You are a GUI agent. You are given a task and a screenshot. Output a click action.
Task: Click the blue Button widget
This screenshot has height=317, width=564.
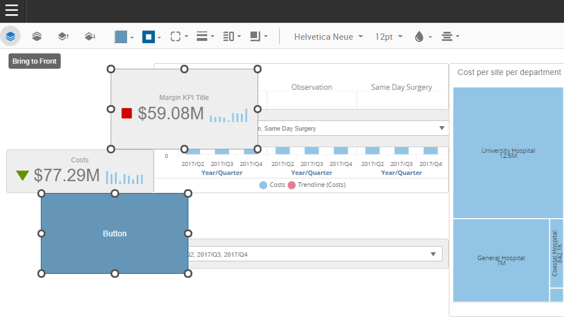coord(115,233)
